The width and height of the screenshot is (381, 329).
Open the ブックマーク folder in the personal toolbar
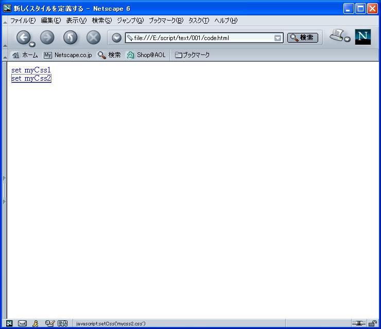click(192, 55)
